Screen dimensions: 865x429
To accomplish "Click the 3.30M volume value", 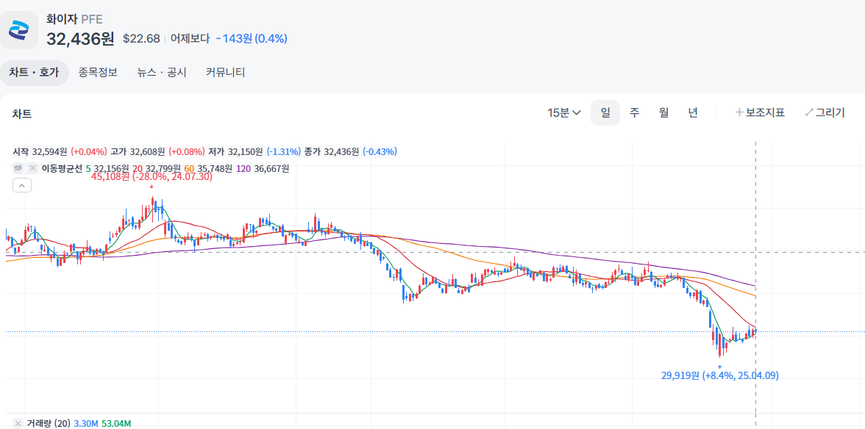I will [86, 424].
